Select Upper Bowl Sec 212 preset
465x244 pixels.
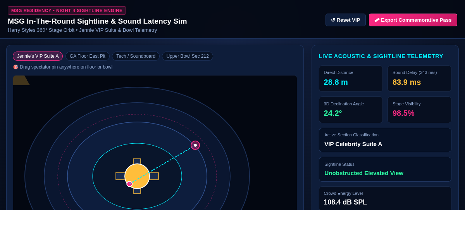point(188,56)
